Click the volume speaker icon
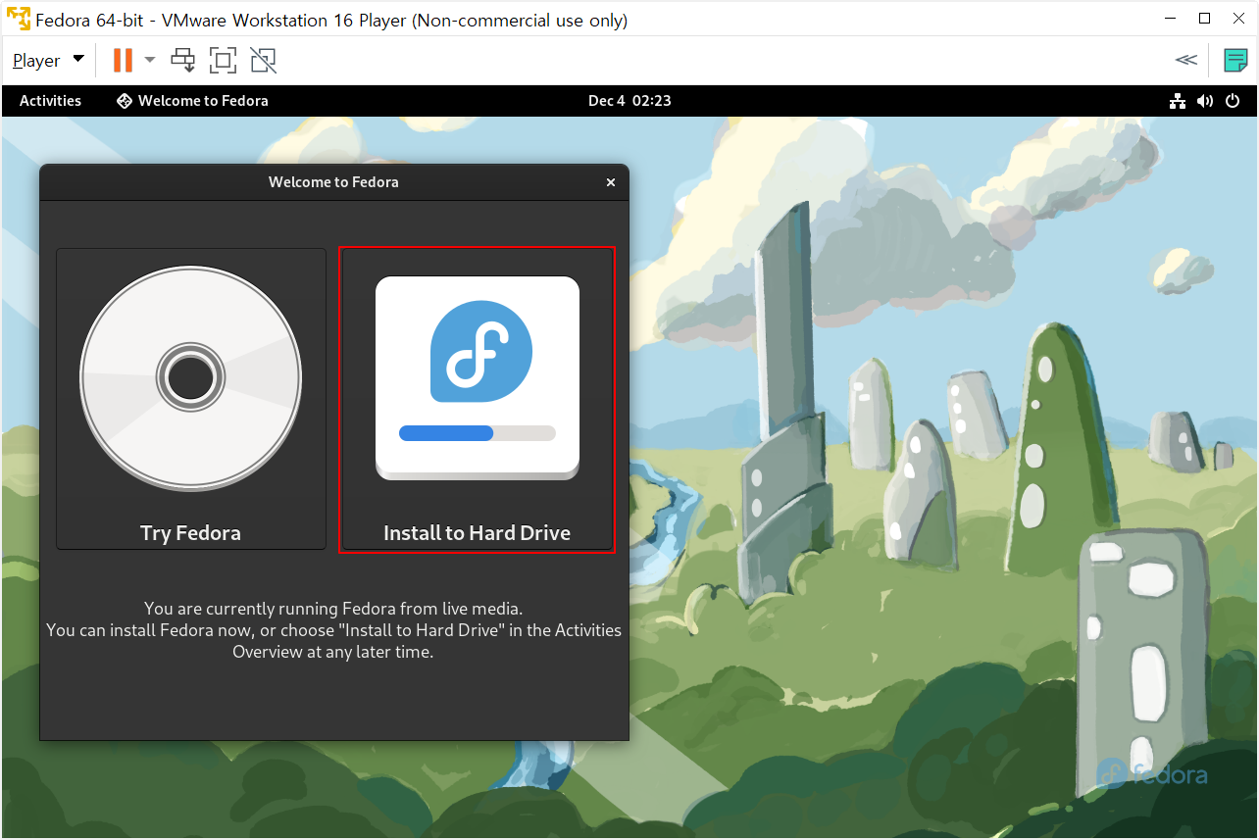This screenshot has width=1259, height=840. click(1205, 101)
